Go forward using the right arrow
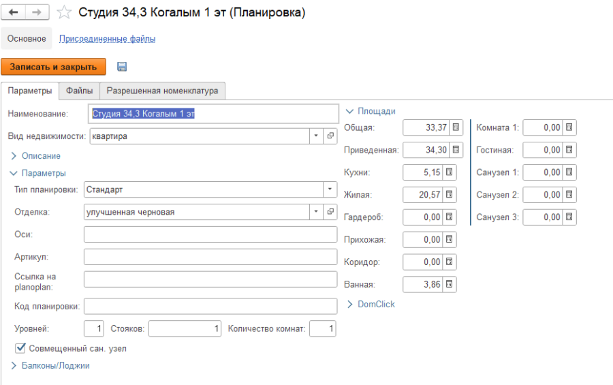The width and height of the screenshot is (613, 385). (x=37, y=13)
